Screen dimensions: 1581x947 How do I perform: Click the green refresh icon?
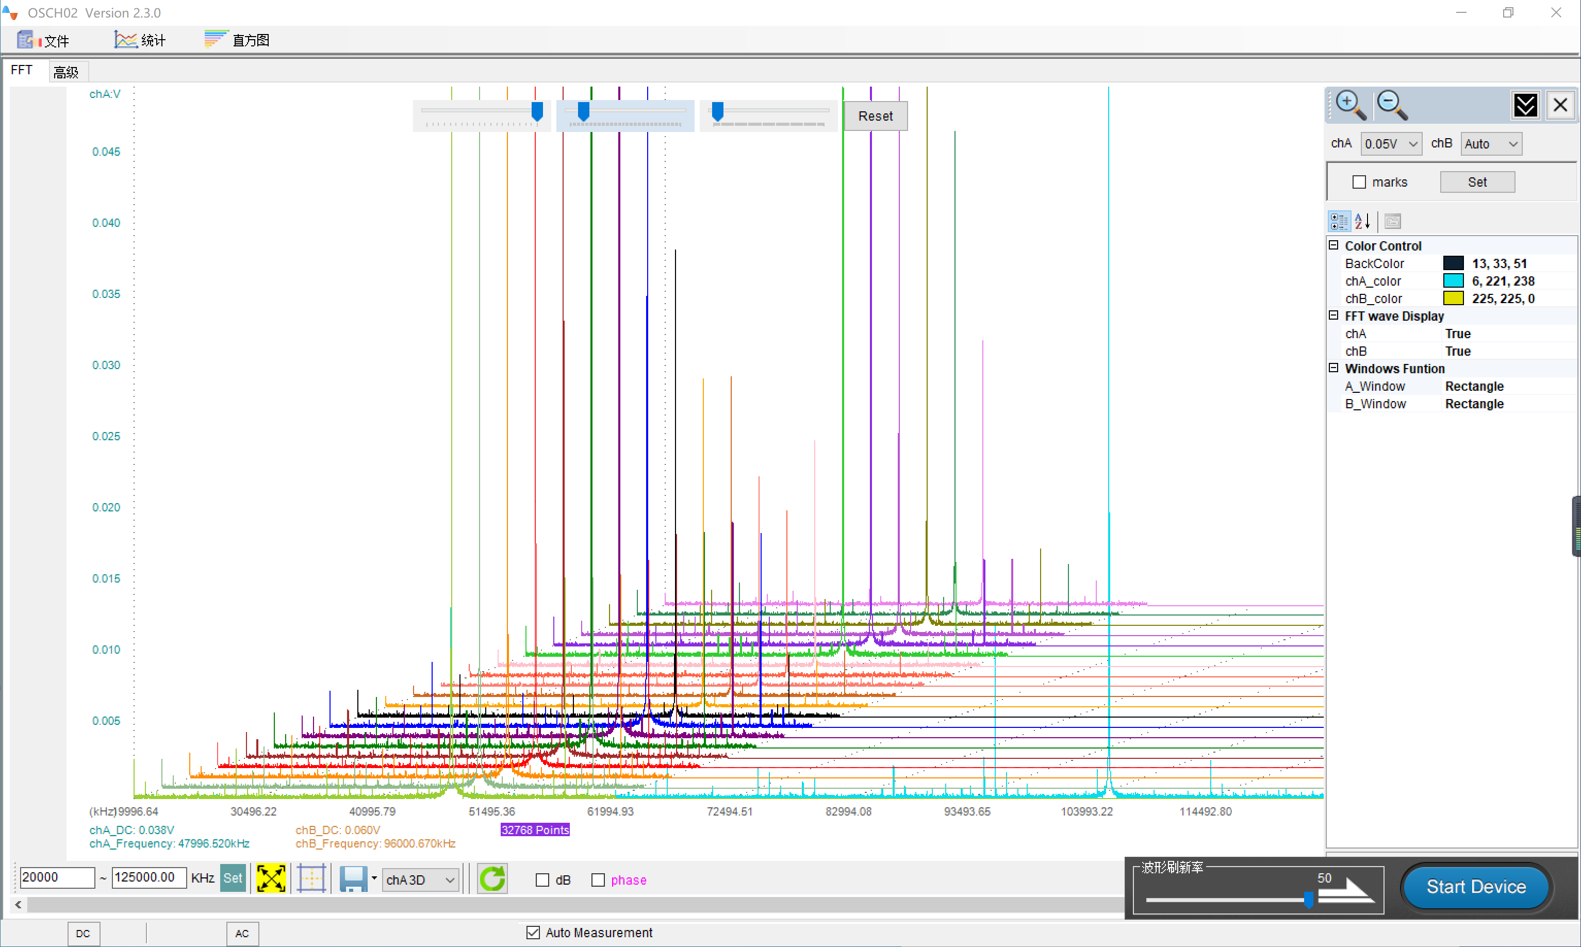[x=492, y=879]
